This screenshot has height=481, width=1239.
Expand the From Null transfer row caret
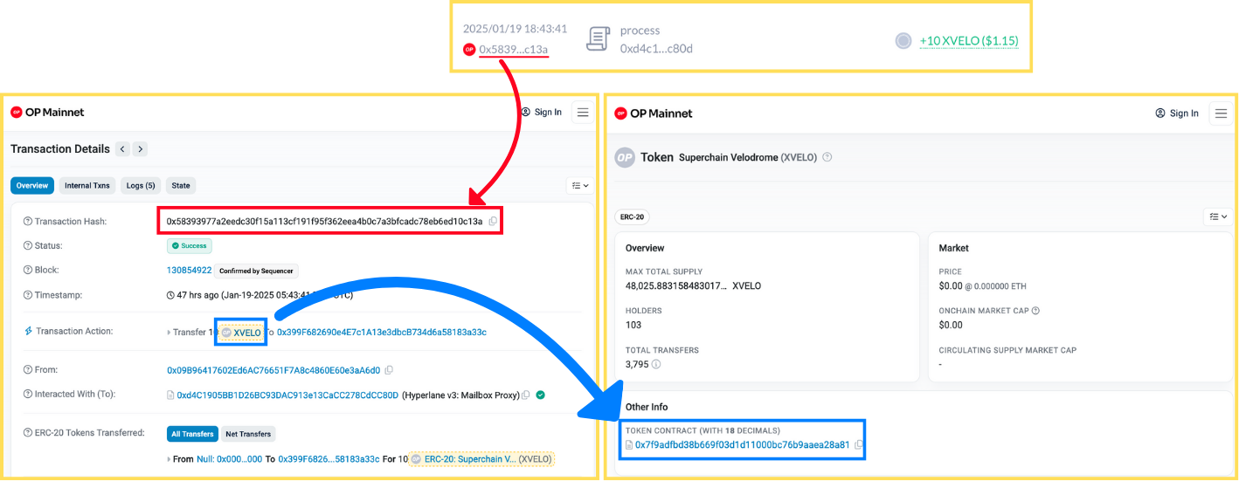(170, 459)
